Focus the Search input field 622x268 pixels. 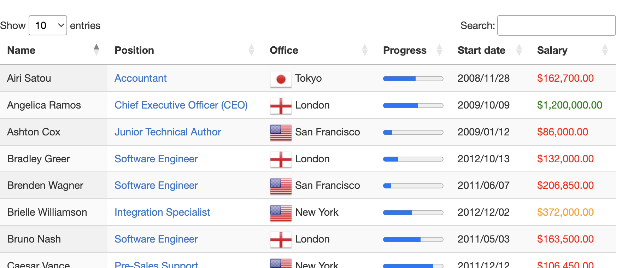[x=556, y=25]
